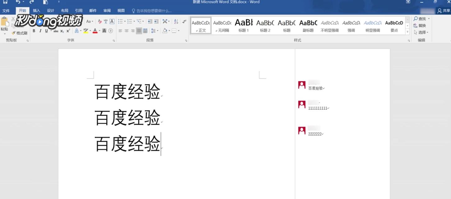The width and height of the screenshot is (451, 199).
Task: Redo the last action
Action: tap(32, 2)
